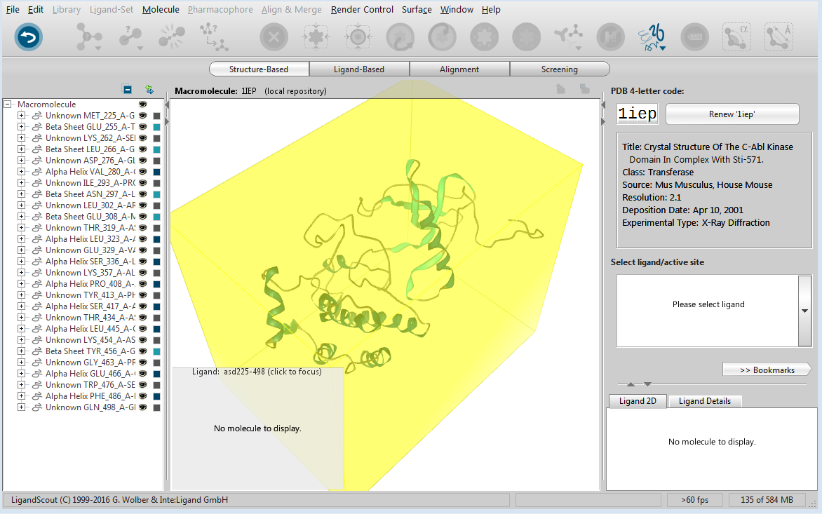Image resolution: width=822 pixels, height=514 pixels.
Task: Open the File menu
Action: [13, 9]
